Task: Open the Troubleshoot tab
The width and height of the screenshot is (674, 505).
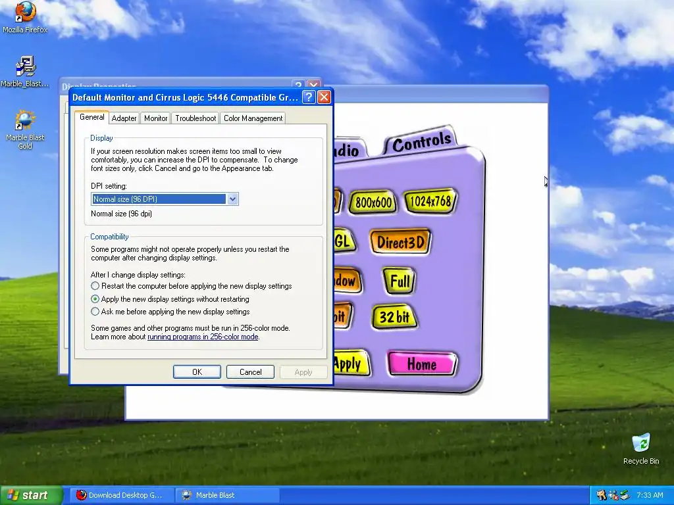Action: coord(195,118)
